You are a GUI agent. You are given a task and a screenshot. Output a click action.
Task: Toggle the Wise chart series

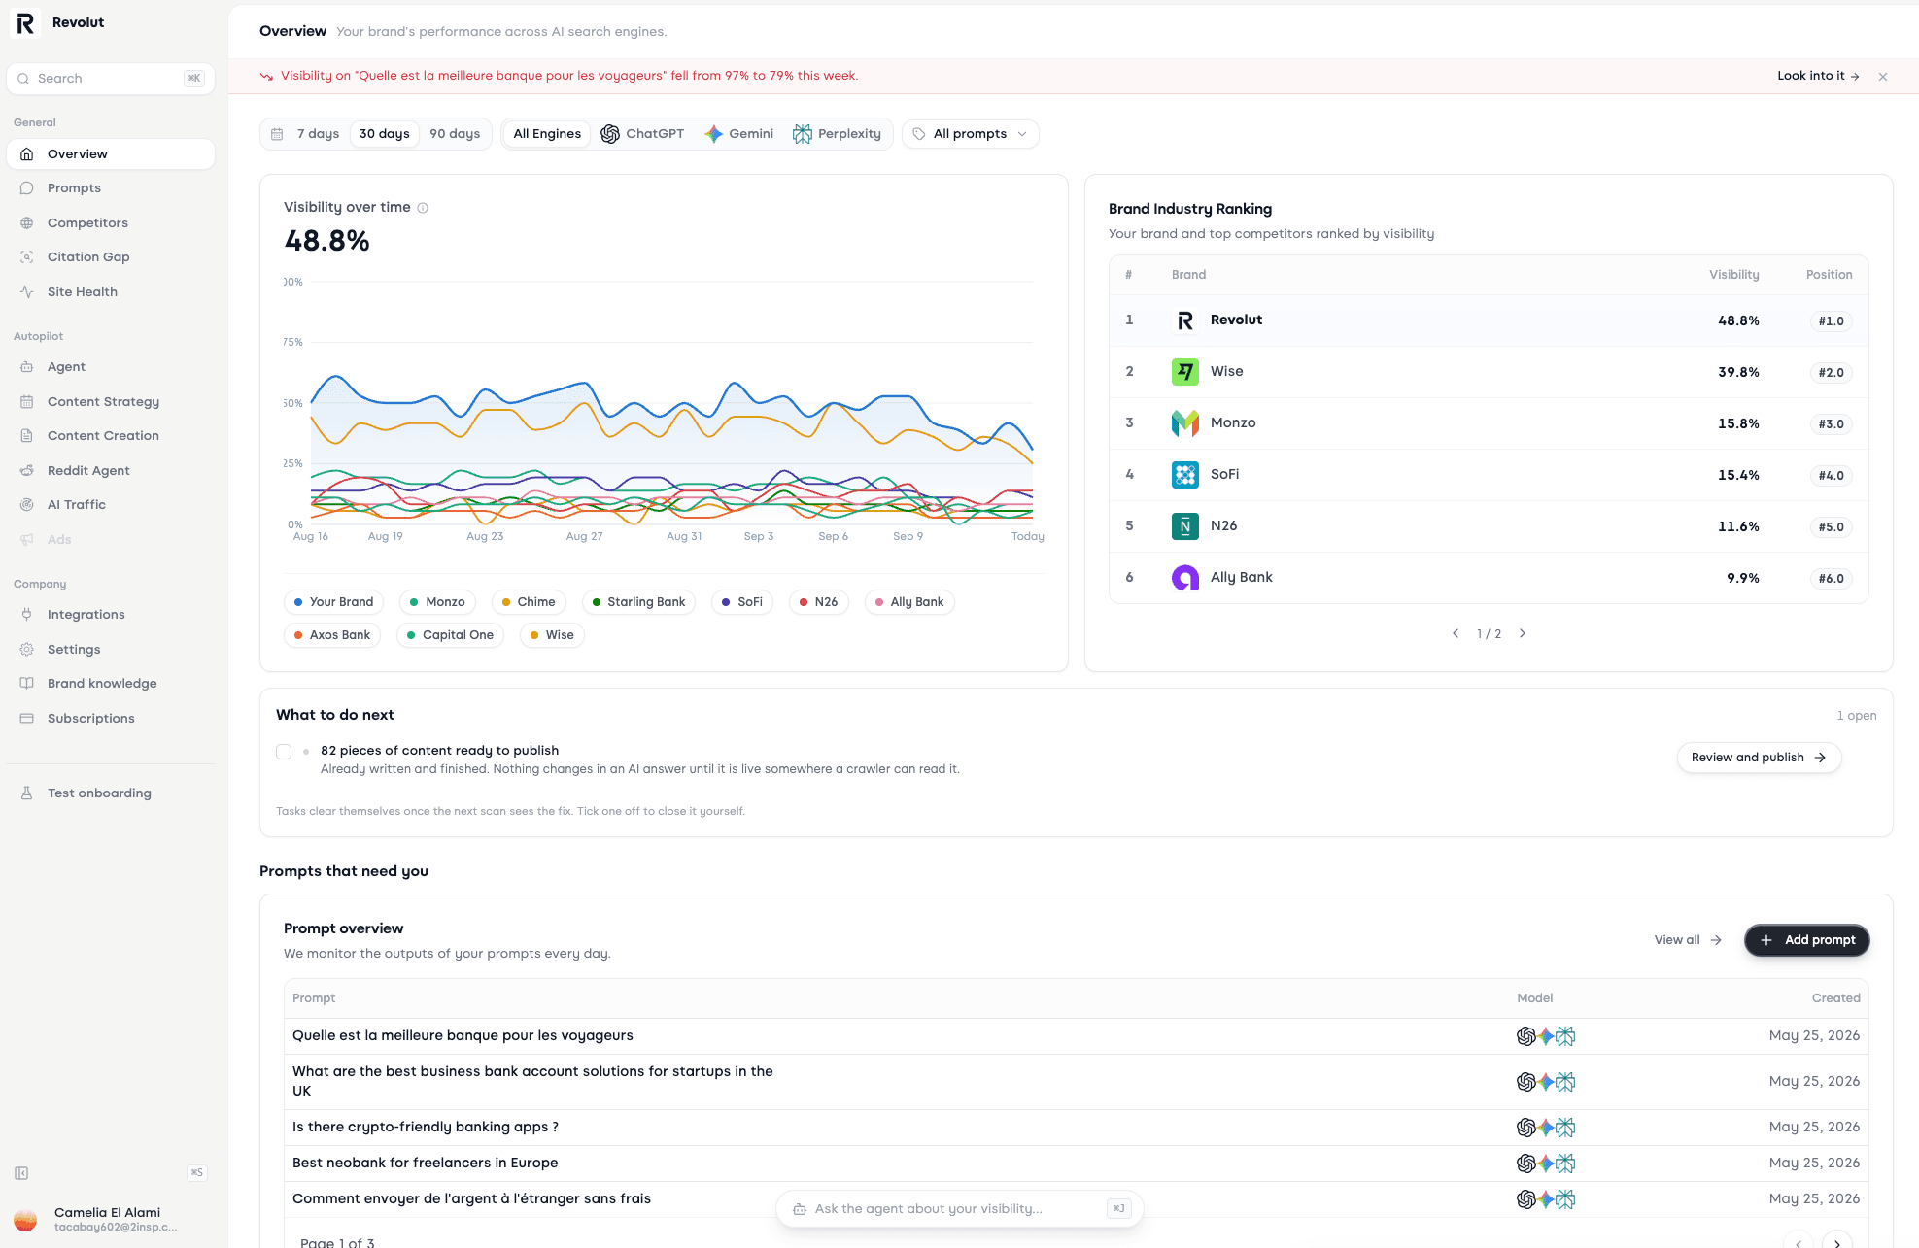(552, 635)
